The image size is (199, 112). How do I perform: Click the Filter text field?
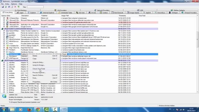point(35,7)
